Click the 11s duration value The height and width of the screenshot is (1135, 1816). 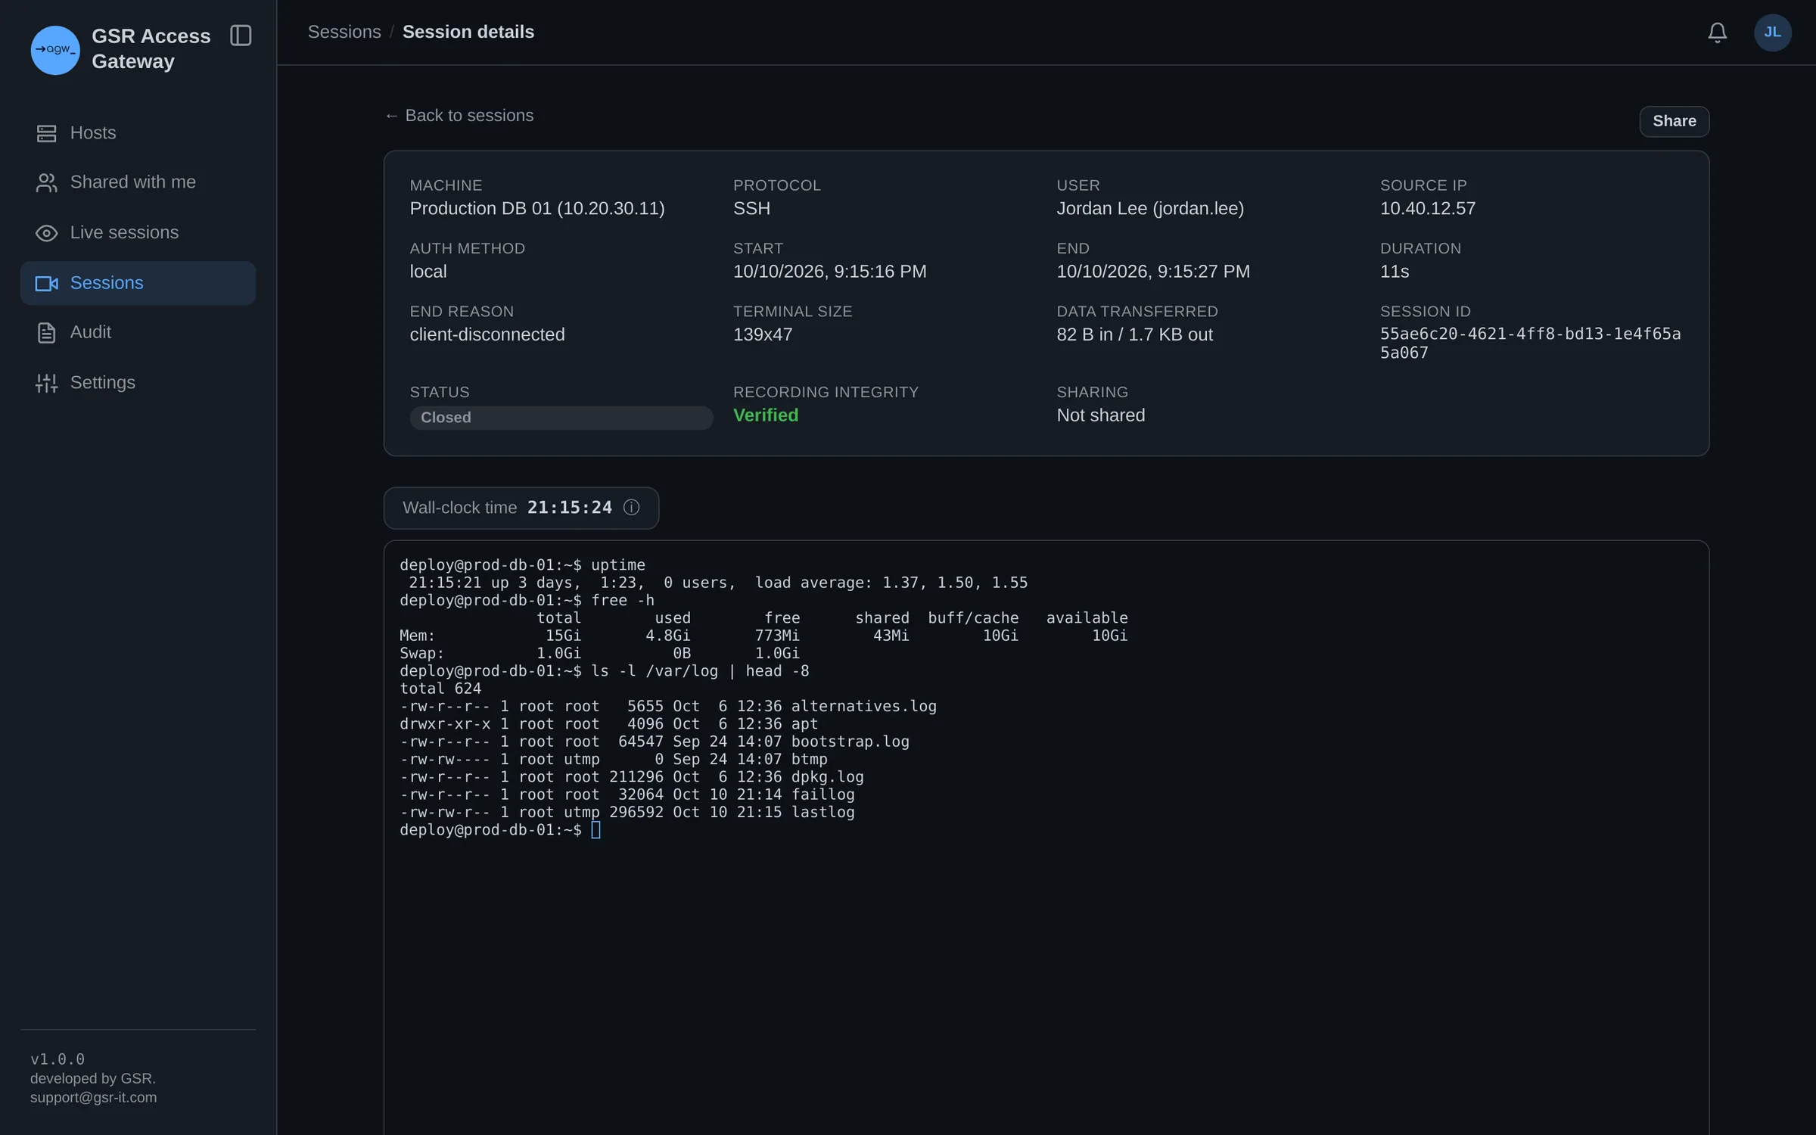coord(1395,272)
